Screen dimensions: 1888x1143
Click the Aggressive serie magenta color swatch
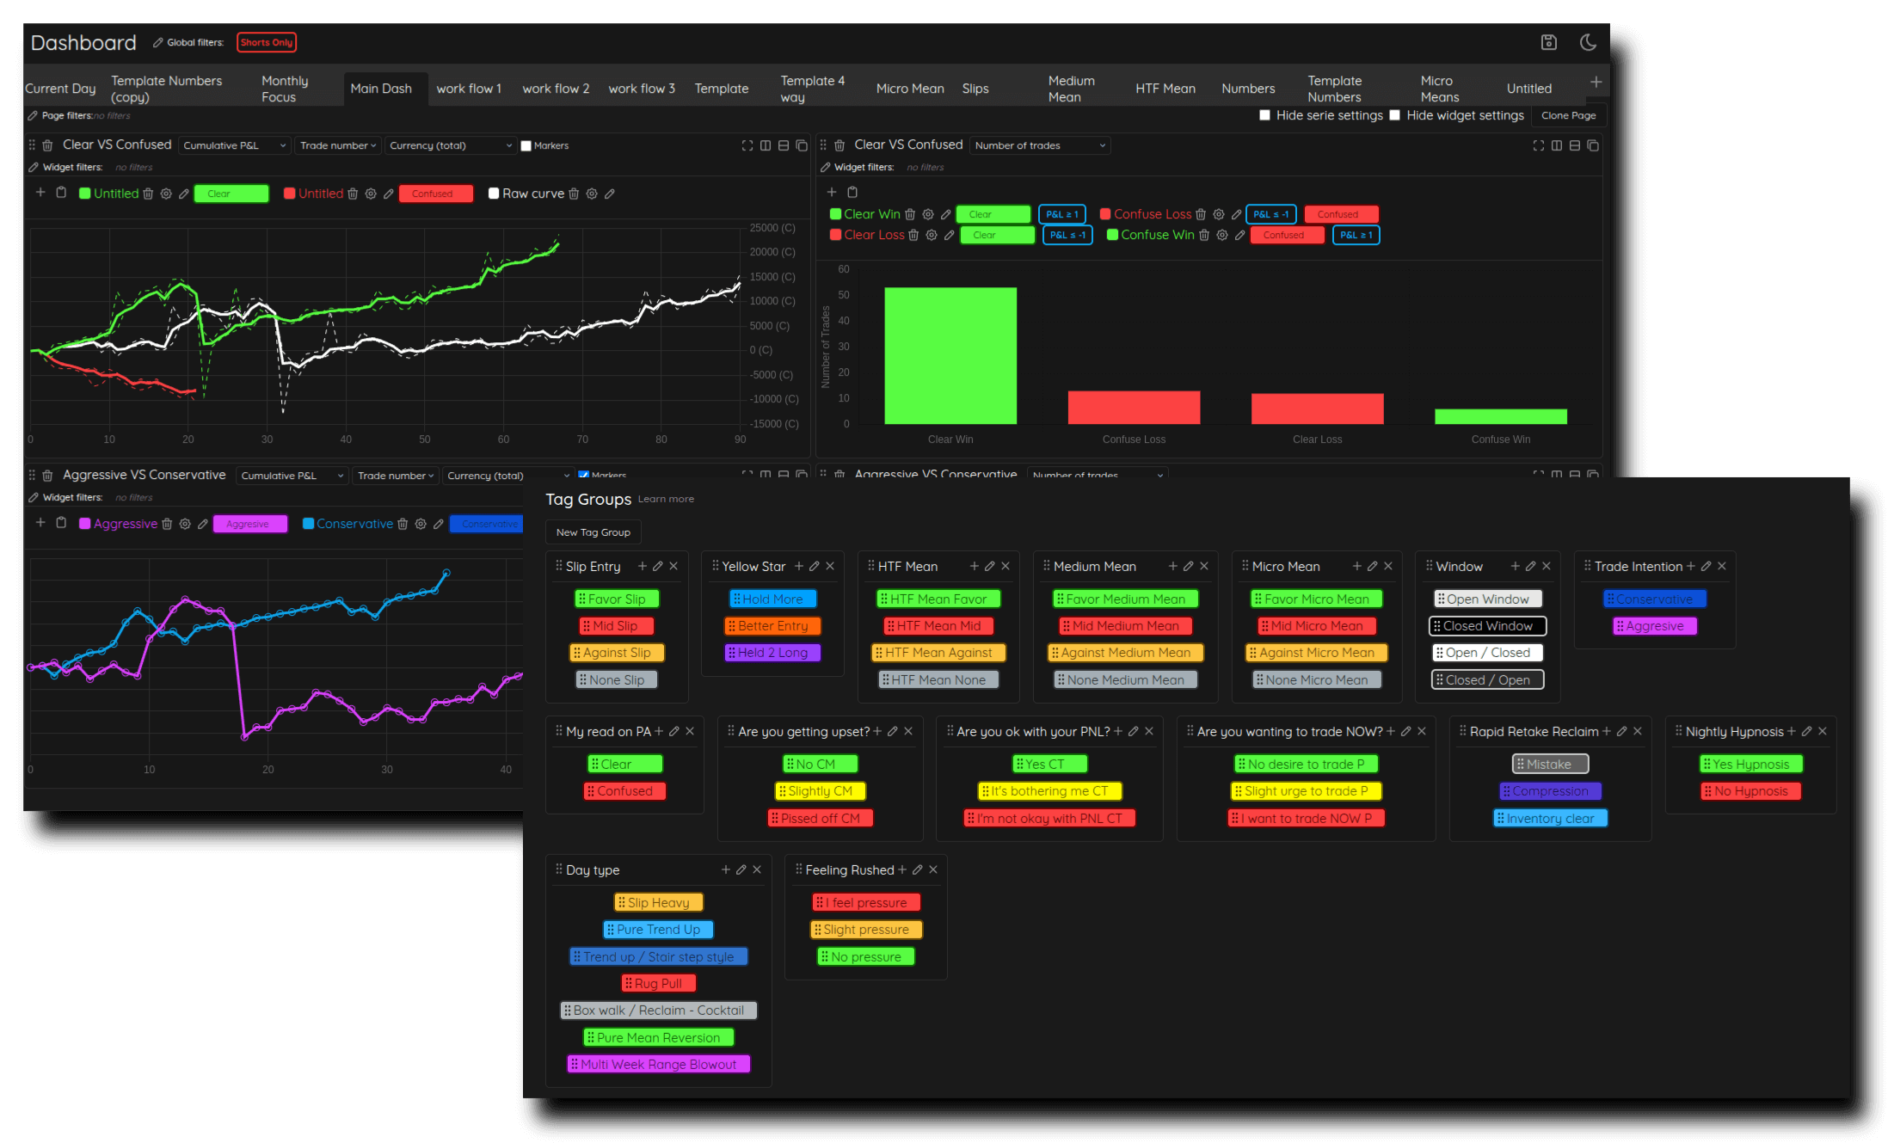tap(85, 524)
